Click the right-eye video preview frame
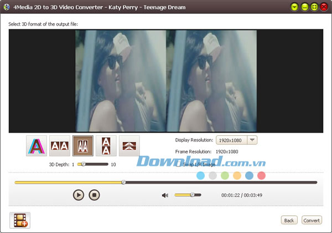The image size is (332, 233). pos(211,81)
